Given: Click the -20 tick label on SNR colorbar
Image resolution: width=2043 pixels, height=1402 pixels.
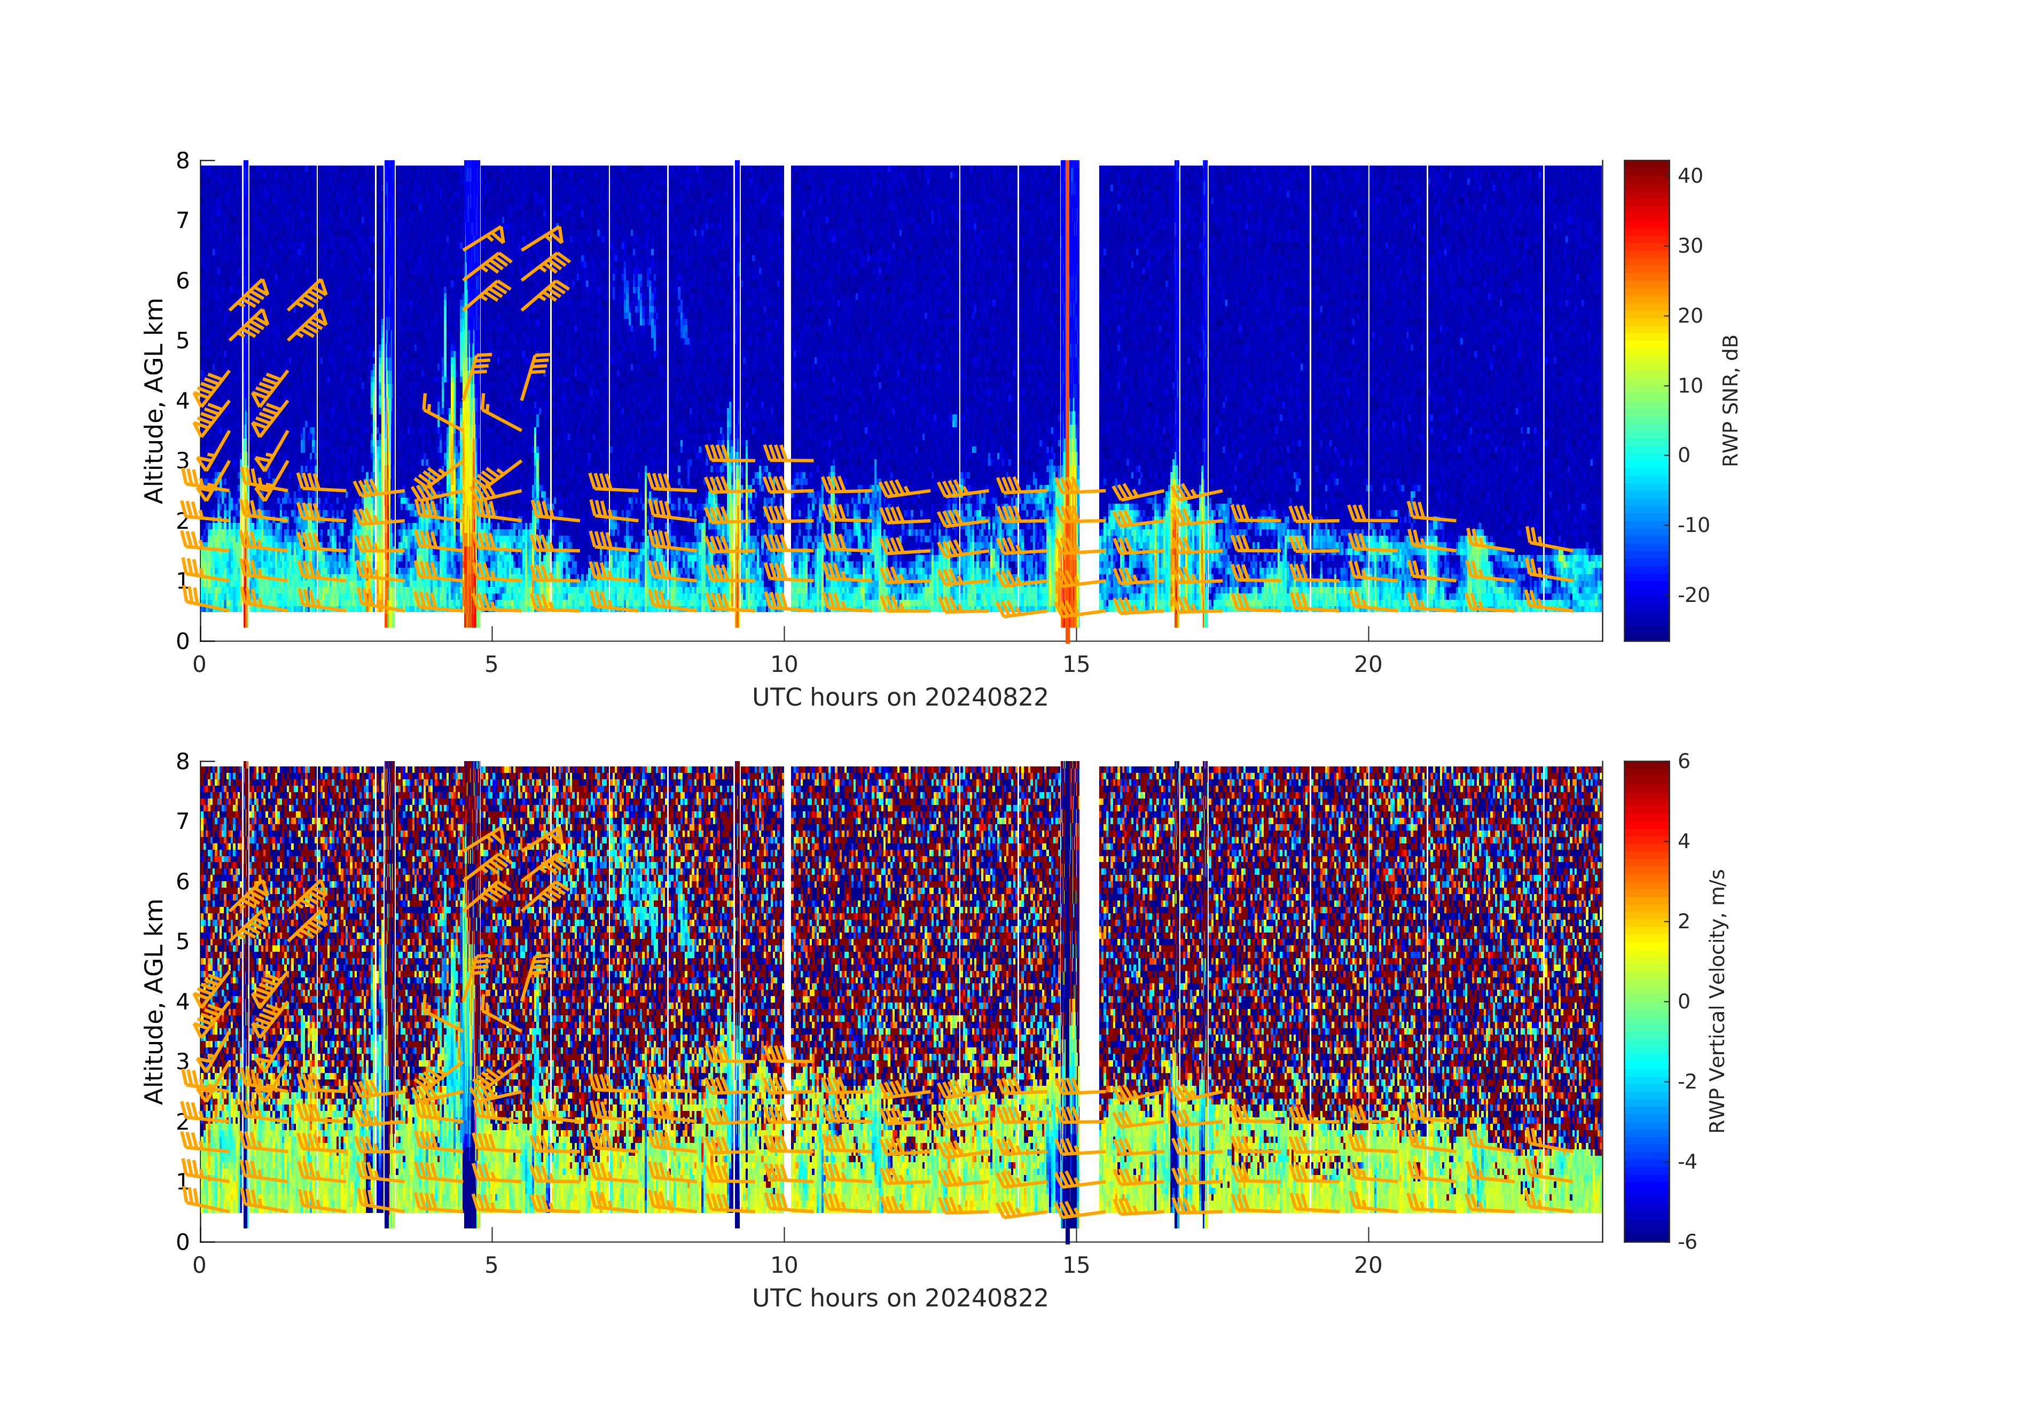Looking at the screenshot, I should [x=1693, y=595].
